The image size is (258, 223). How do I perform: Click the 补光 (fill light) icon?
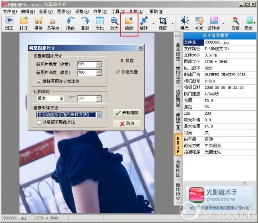[199, 23]
